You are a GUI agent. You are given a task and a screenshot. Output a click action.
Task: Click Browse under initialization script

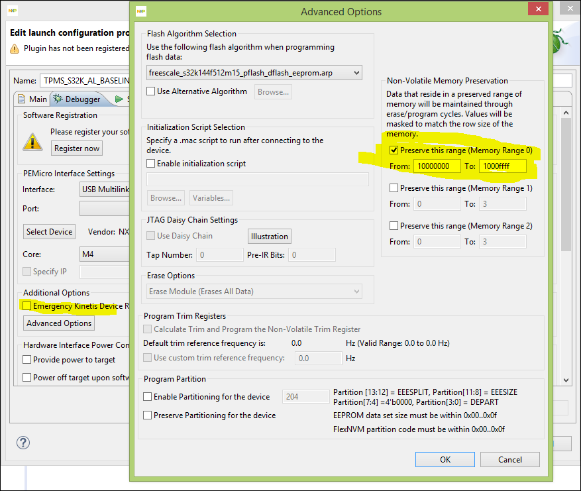tap(166, 198)
